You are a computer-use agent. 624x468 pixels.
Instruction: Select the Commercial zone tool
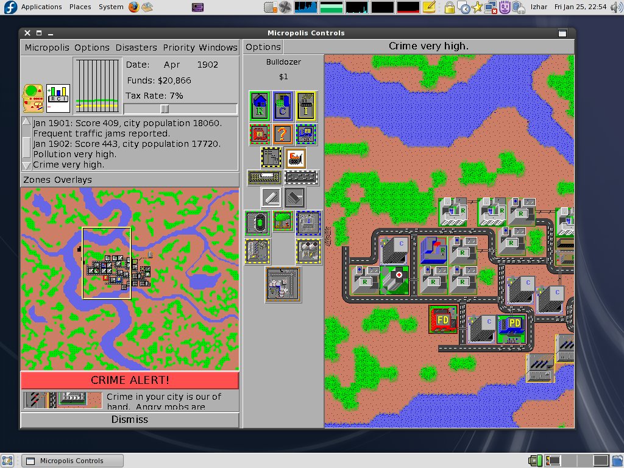[283, 106]
